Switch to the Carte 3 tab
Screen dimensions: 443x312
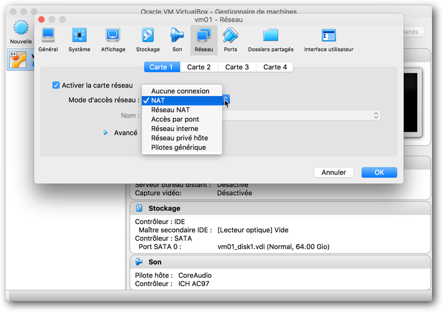click(237, 67)
